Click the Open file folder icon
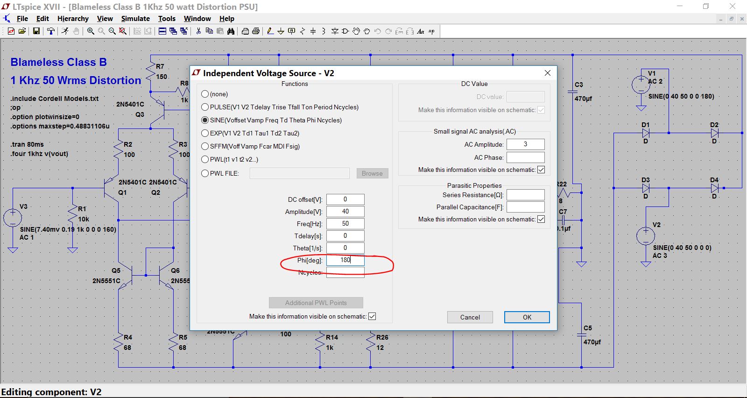 (x=22, y=31)
